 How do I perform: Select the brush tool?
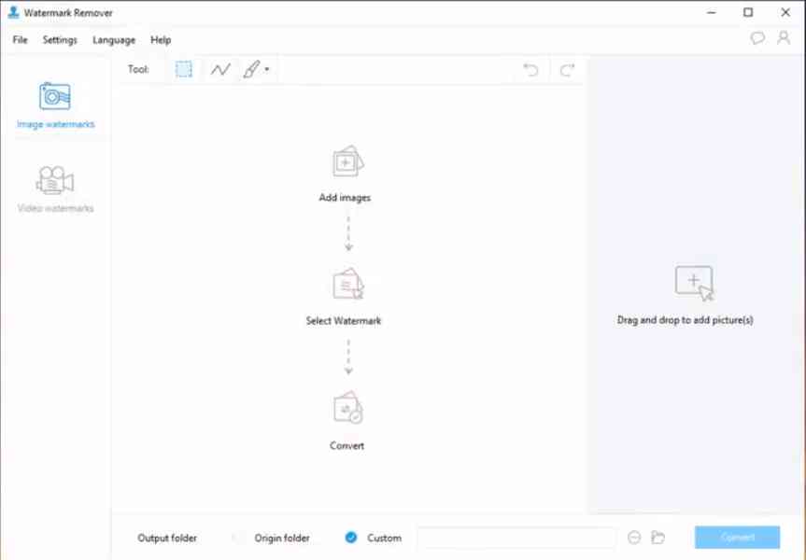tap(251, 69)
